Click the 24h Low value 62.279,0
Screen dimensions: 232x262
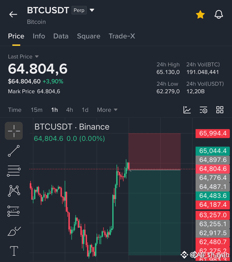click(168, 92)
